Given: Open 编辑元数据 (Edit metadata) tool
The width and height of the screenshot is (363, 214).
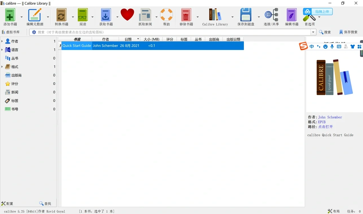Looking at the screenshot, I should [x=35, y=14].
